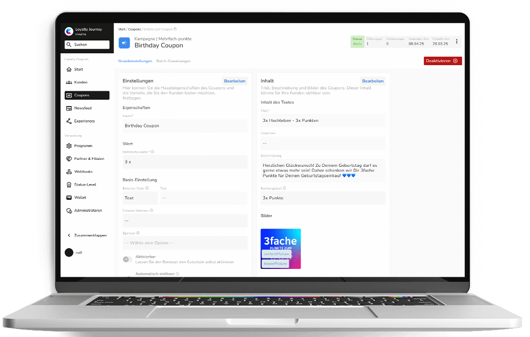Open Administratoren in the sidebar menu
530x337 pixels.
click(x=87, y=211)
